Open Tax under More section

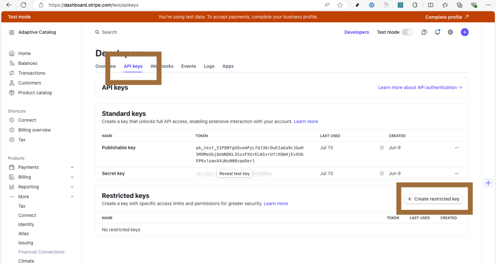pyautogui.click(x=22, y=206)
